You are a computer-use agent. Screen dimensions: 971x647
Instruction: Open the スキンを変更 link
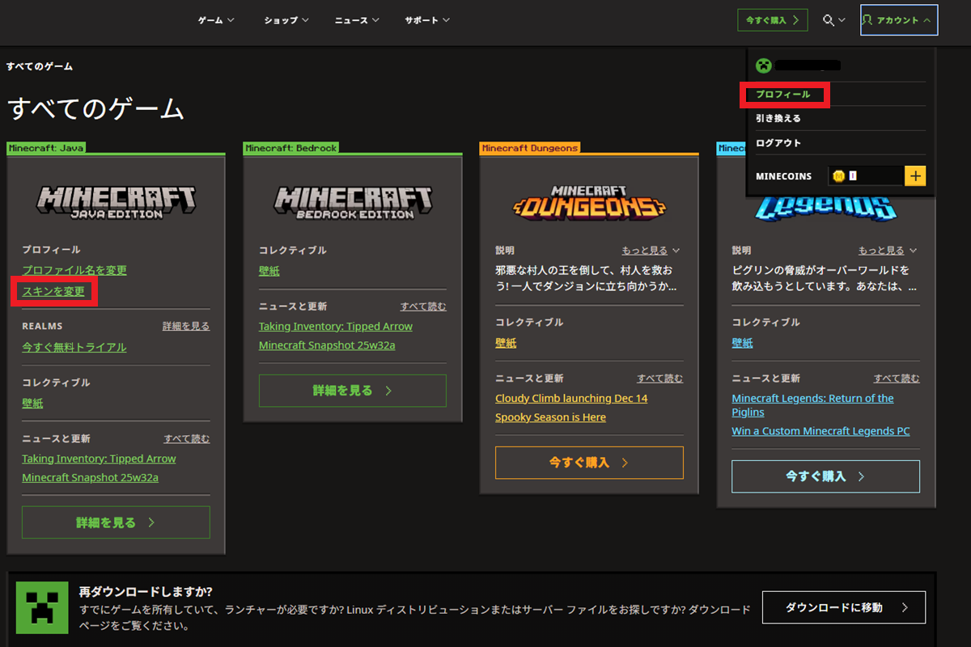(x=53, y=291)
